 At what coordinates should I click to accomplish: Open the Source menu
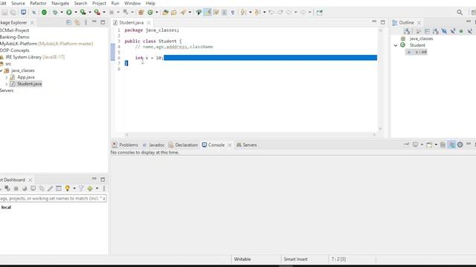[18, 3]
